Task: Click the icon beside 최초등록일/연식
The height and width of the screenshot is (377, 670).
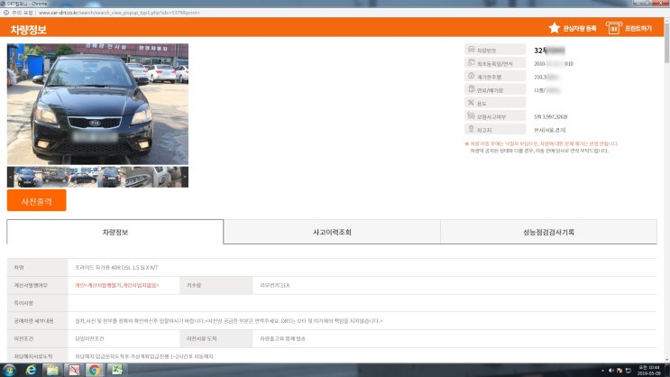Action: [x=471, y=63]
